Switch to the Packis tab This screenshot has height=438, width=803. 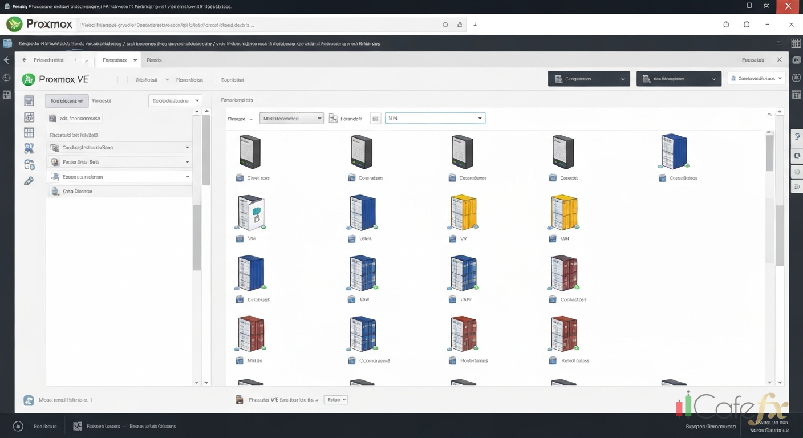point(154,60)
